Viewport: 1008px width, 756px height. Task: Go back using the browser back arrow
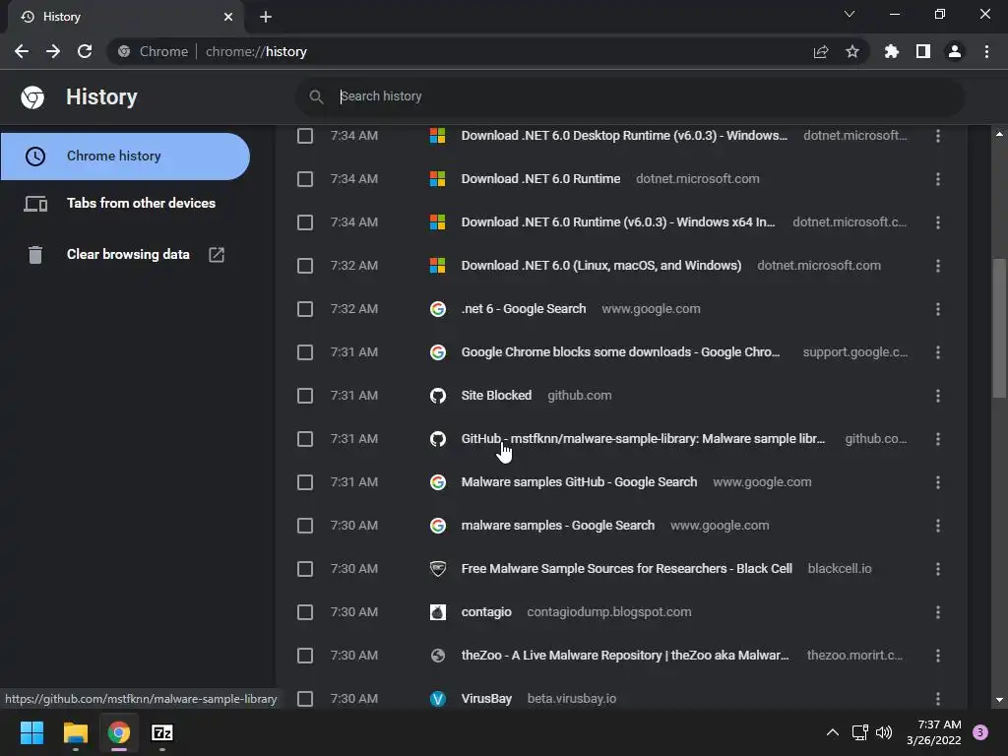click(22, 51)
